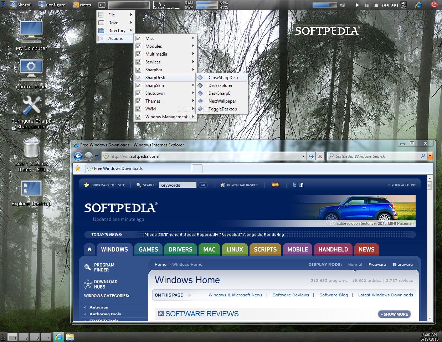Mute sound with the speaker icon

click(x=343, y=5)
